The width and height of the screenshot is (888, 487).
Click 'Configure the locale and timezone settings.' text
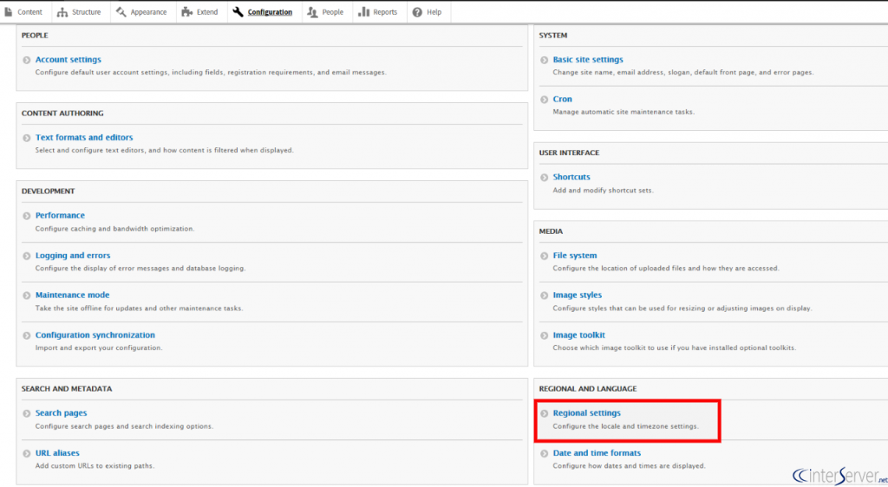click(x=626, y=426)
